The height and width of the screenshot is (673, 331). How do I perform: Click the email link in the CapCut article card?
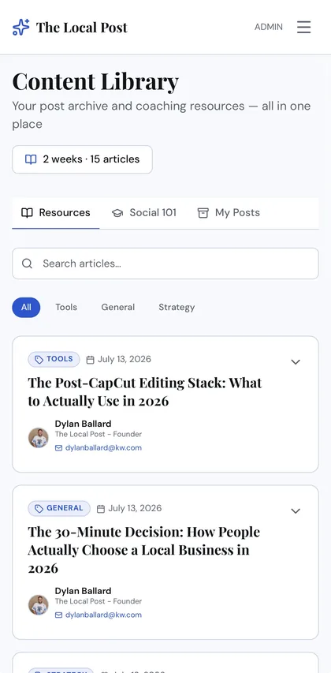click(103, 447)
